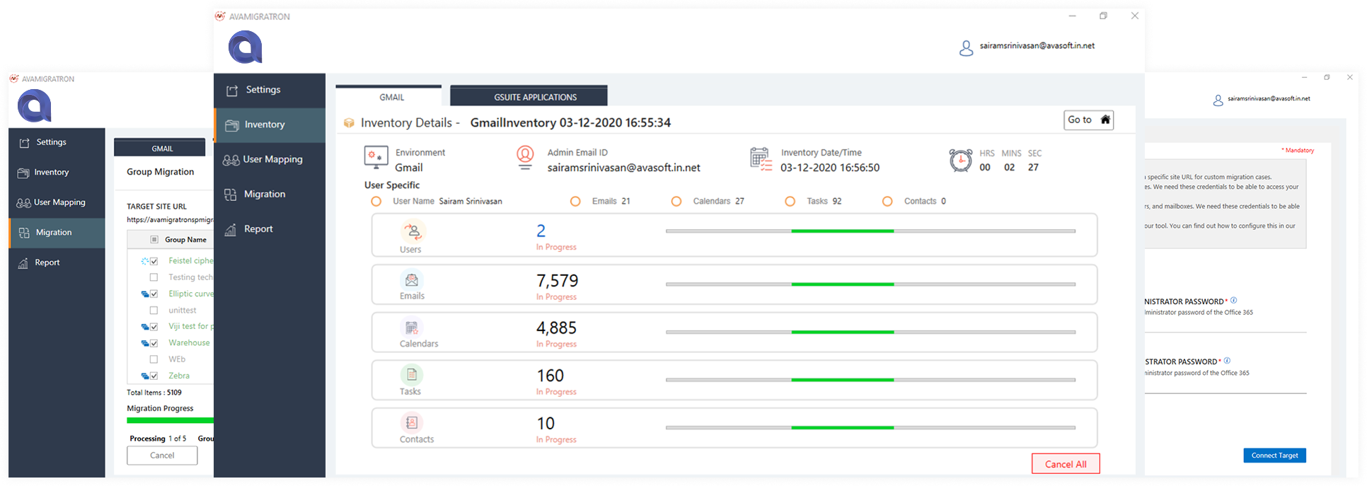Open Inventory in the front window sidebar
Viewport: 1367px width, 486px height.
[270, 125]
